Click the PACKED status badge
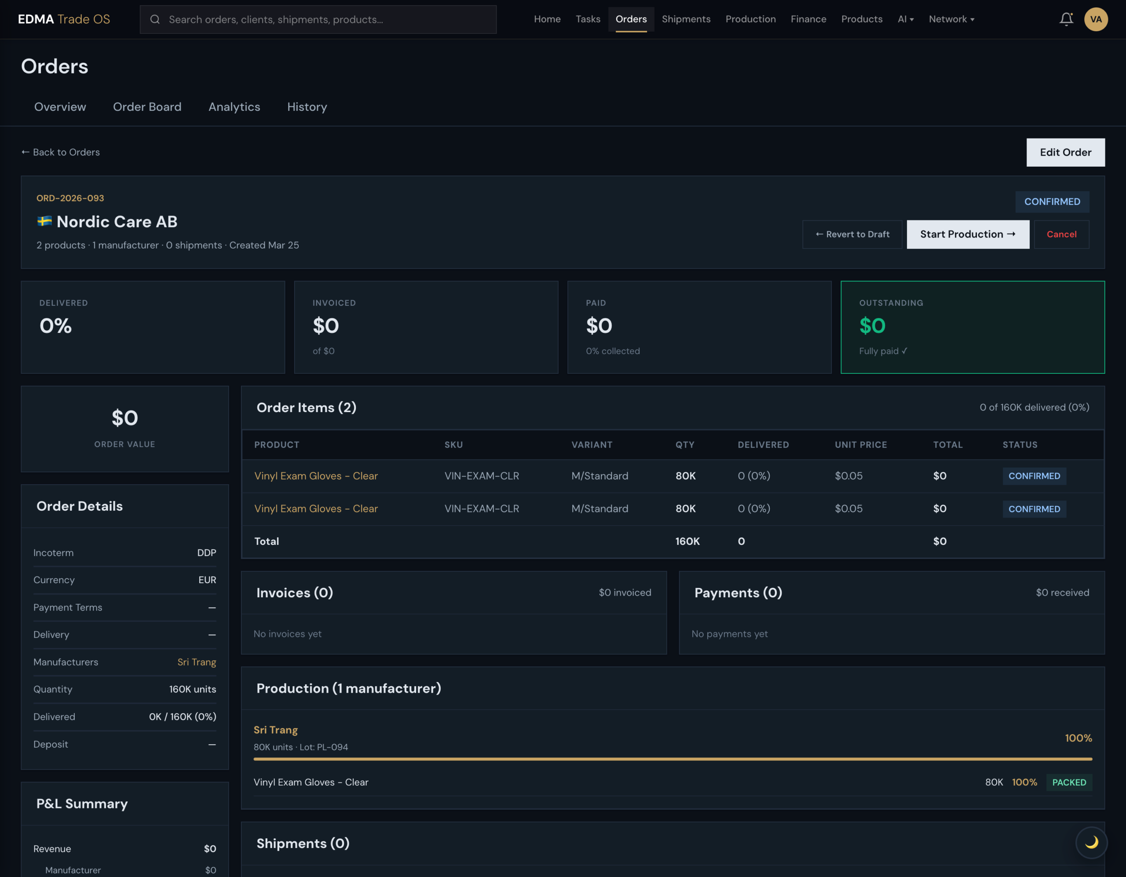The height and width of the screenshot is (877, 1126). (1069, 782)
